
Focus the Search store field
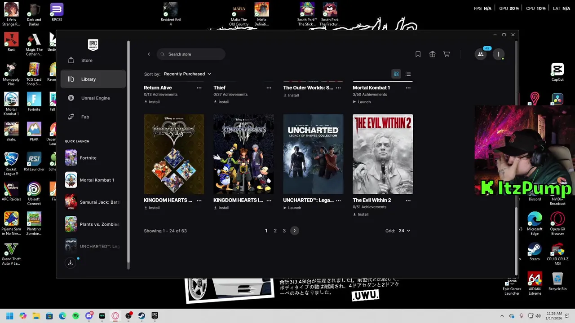191,54
